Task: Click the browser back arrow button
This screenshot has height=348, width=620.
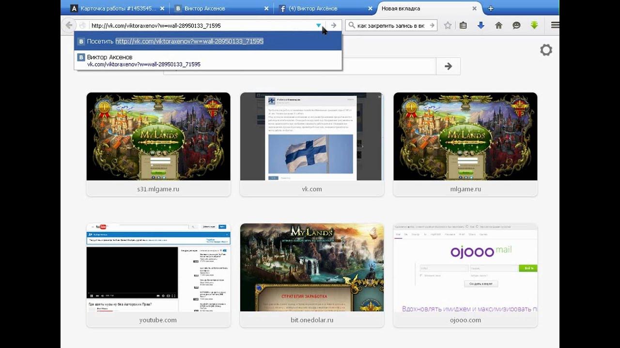Action: pyautogui.click(x=69, y=25)
